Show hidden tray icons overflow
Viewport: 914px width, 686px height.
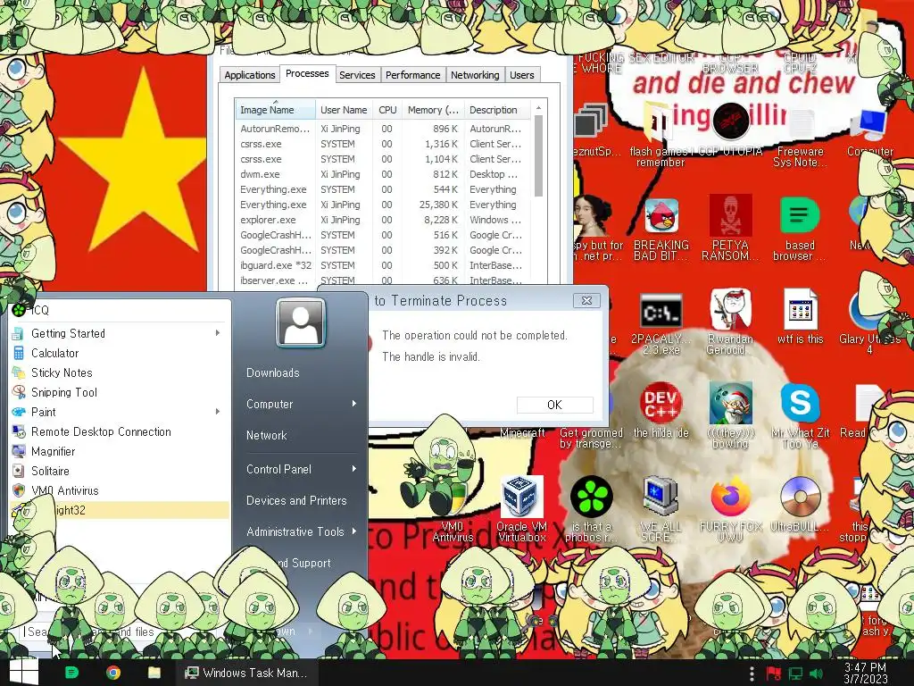[752, 673]
